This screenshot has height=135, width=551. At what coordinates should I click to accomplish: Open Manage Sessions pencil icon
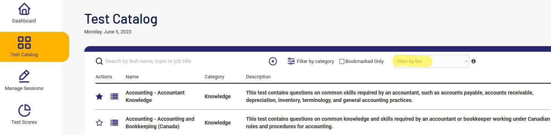point(24,76)
